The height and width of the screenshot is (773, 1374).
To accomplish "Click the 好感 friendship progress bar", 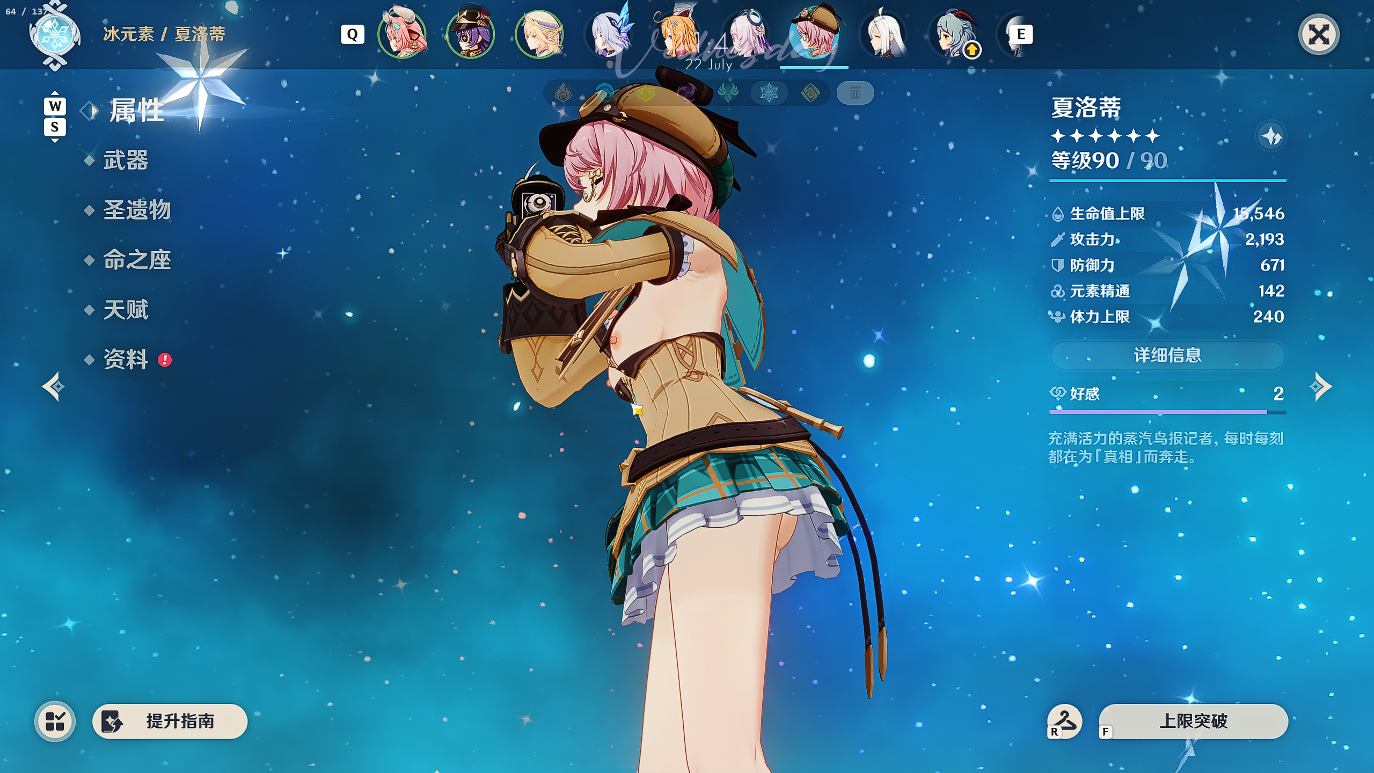I will click(1167, 412).
